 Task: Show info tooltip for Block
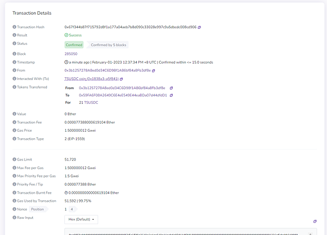(x=14, y=54)
